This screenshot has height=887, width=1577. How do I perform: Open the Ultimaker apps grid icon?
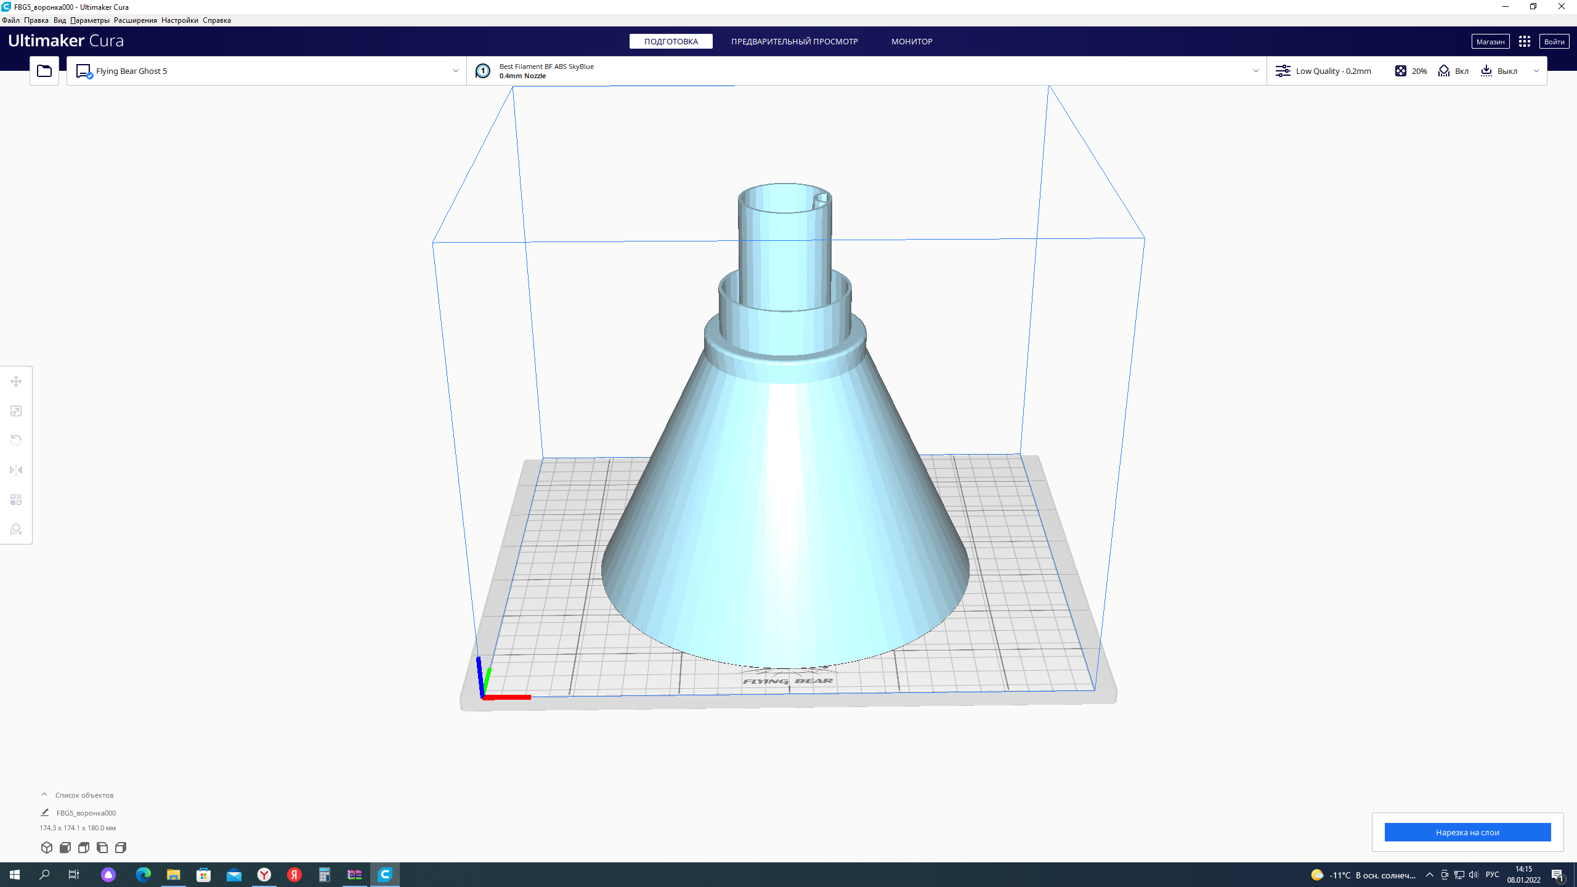[1524, 41]
